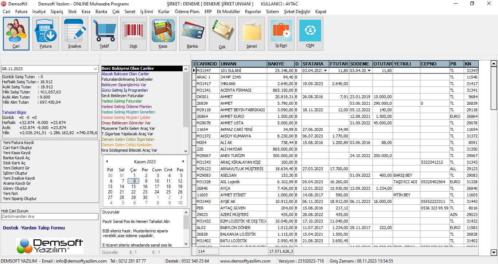Click customer code M31443
This screenshot has height=264, width=498.
point(203,201)
